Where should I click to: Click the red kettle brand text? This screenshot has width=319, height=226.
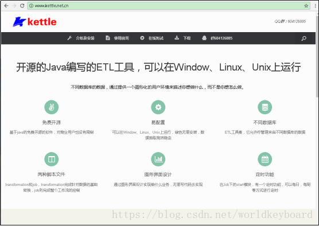coord(42,22)
